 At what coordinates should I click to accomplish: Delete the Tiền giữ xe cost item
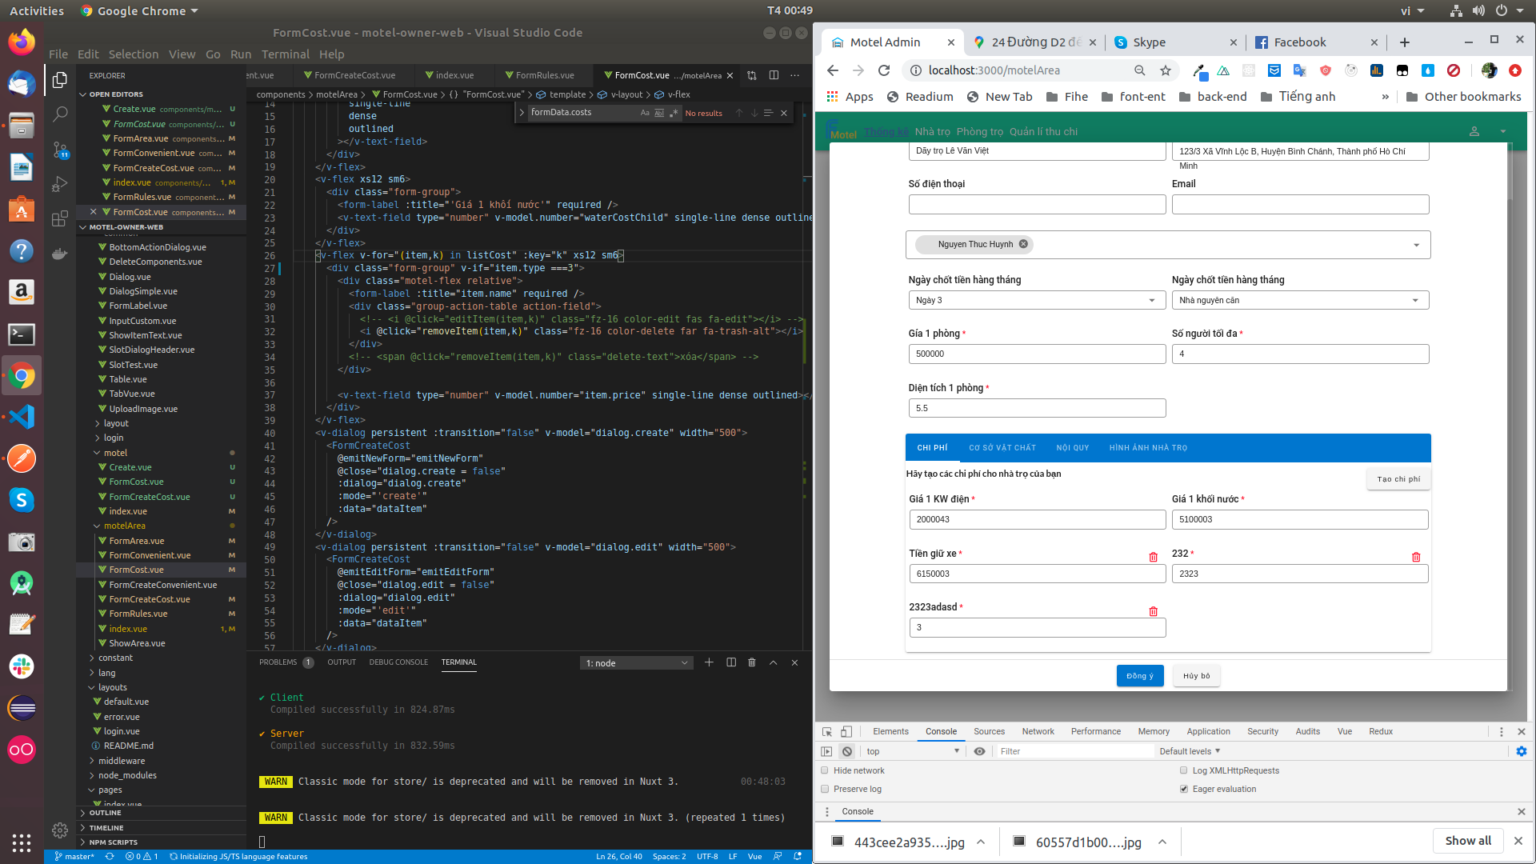(x=1153, y=557)
